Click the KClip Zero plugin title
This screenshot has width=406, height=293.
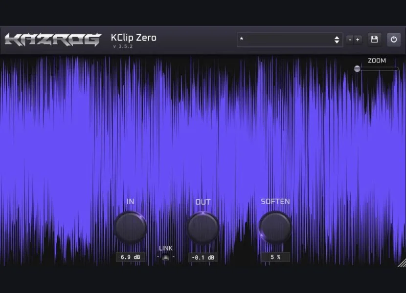coord(134,38)
